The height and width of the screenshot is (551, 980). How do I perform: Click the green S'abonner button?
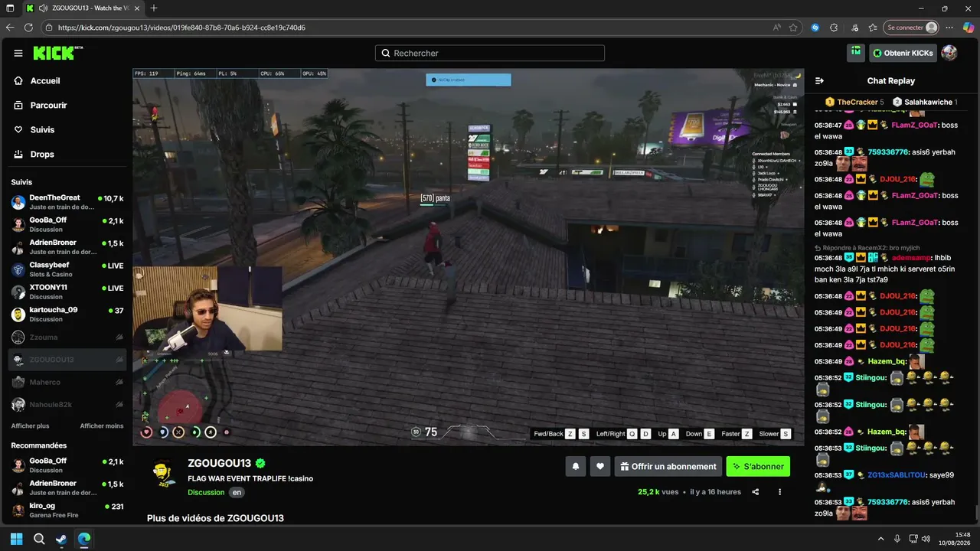click(758, 466)
